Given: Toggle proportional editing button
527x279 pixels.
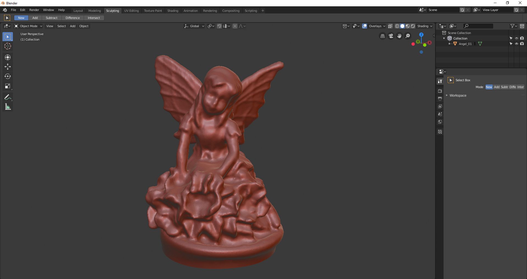Looking at the screenshot, I should coord(235,26).
